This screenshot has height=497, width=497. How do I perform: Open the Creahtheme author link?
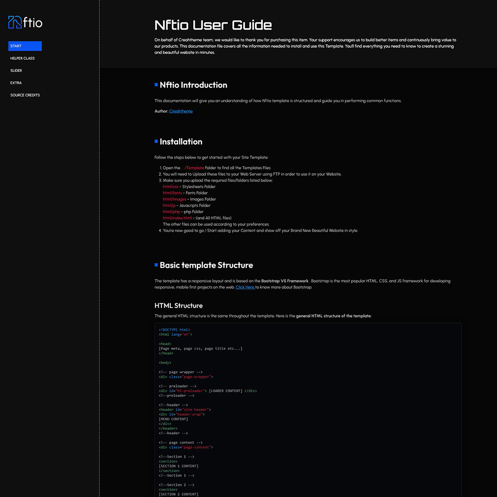pos(181,111)
